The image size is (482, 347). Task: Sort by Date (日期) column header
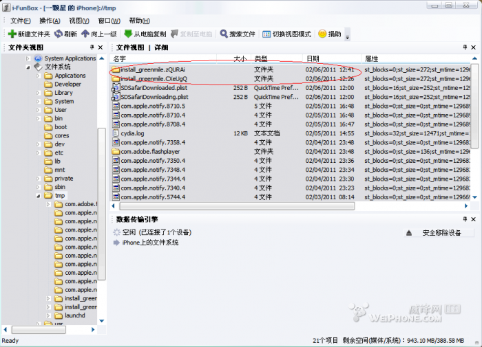[332, 58]
